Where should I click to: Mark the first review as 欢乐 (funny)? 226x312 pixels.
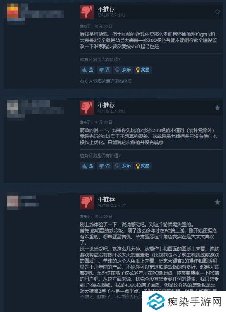[x=123, y=70]
